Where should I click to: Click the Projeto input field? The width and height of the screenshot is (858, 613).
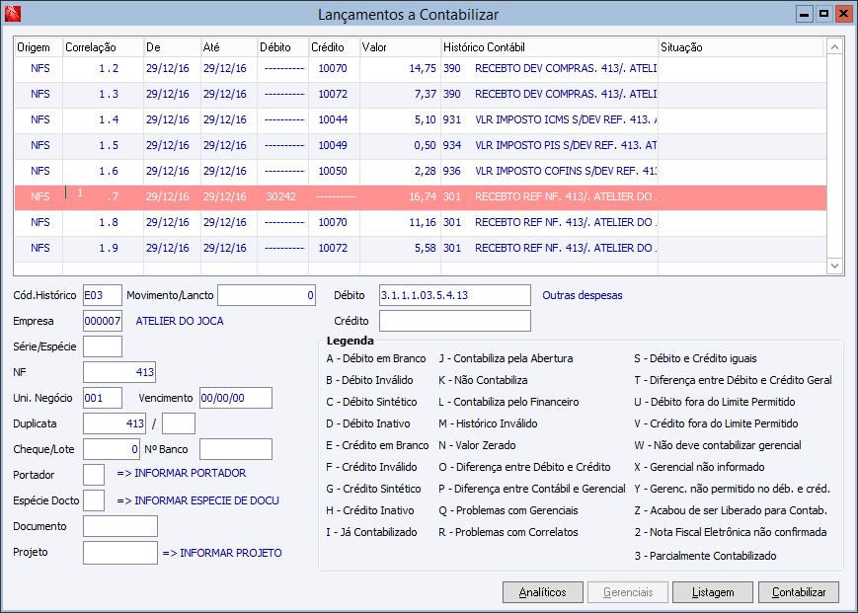tap(119, 553)
